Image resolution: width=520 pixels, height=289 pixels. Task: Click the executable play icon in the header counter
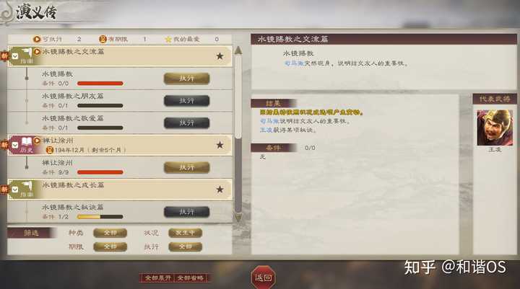37,39
